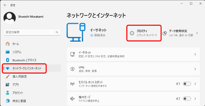Toggle the 機内モード switch
The width and height of the screenshot is (205, 106).
(x=187, y=99)
